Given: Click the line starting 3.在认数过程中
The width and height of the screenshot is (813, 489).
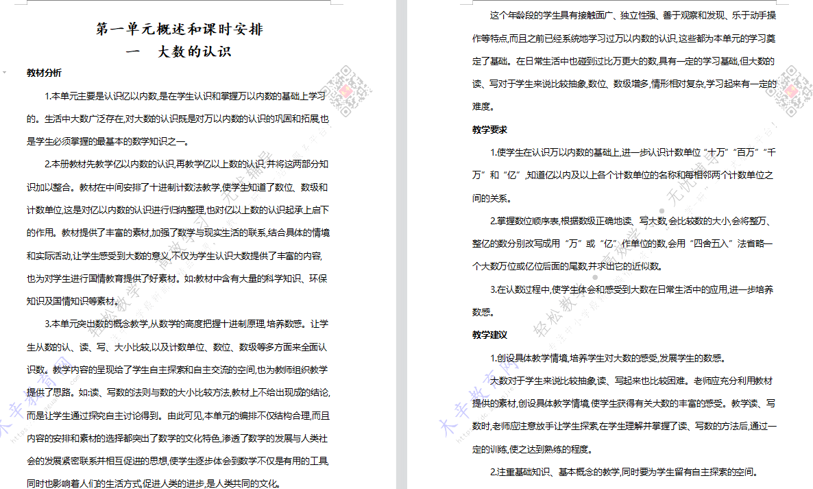Looking at the screenshot, I should click(x=631, y=289).
